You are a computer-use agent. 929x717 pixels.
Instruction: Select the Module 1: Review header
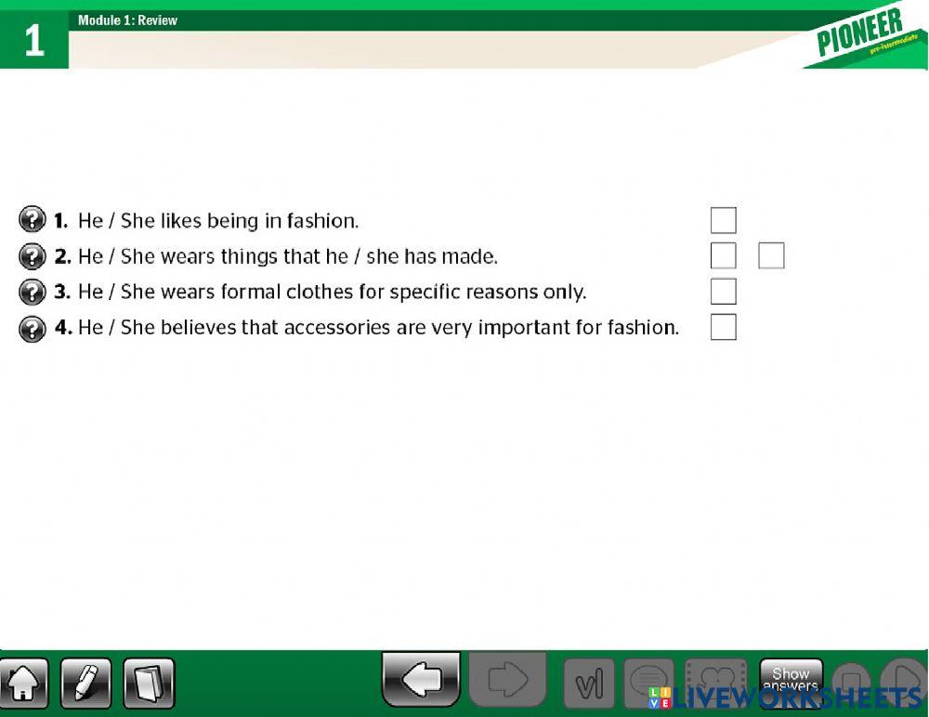128,20
